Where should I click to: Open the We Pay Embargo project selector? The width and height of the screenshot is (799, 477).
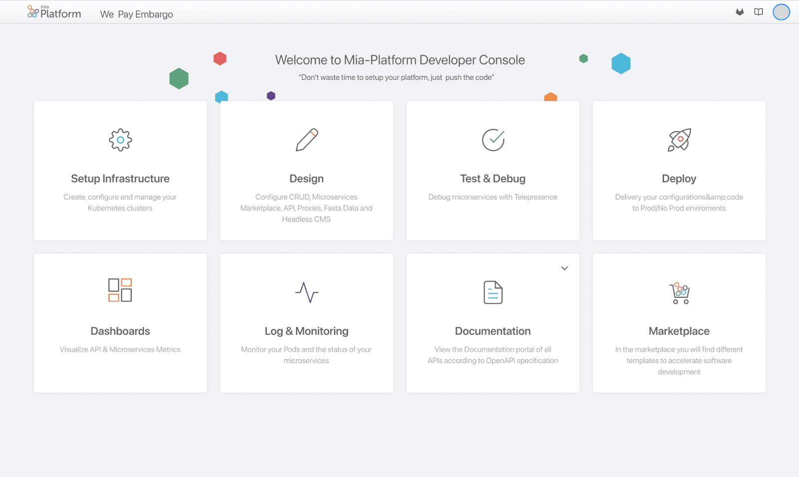pos(136,14)
